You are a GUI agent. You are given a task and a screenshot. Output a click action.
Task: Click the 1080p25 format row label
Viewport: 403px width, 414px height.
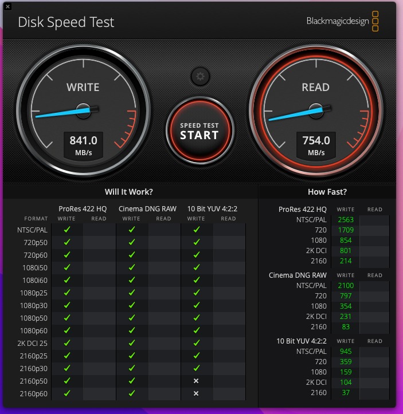coord(34,293)
